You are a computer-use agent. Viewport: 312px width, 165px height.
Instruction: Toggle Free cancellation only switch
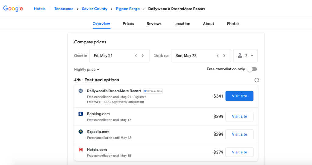click(252, 69)
